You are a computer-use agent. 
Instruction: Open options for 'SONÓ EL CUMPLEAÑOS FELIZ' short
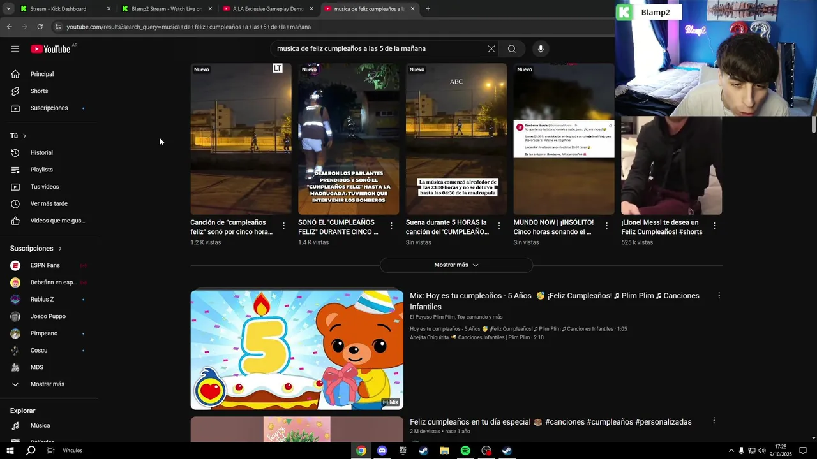pyautogui.click(x=391, y=226)
